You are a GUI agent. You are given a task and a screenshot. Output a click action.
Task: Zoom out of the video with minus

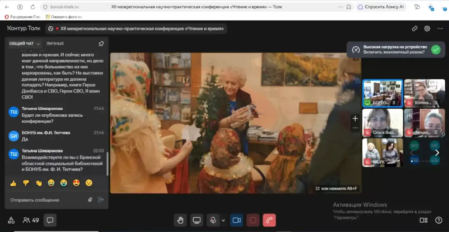click(355, 128)
